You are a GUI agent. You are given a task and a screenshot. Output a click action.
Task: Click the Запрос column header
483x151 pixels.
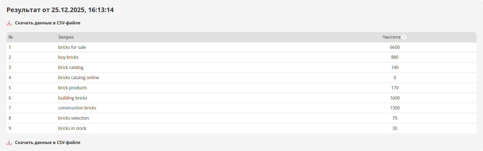(x=66, y=37)
